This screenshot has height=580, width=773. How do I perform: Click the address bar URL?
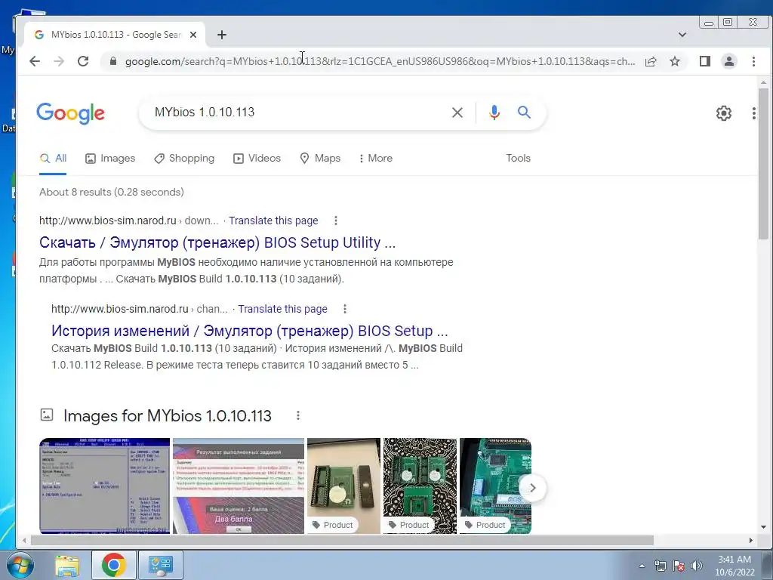point(380,62)
